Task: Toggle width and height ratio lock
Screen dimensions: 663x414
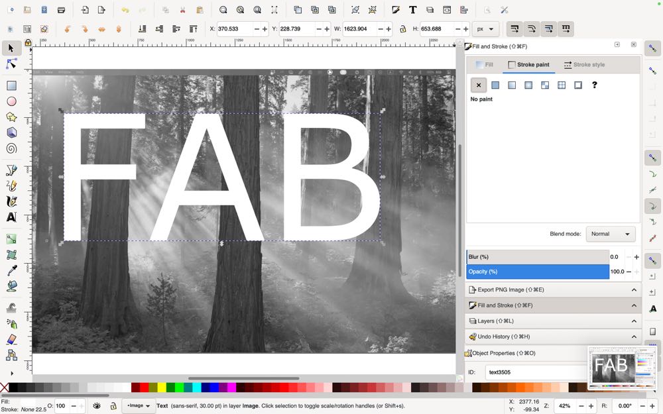Action: [x=403, y=28]
